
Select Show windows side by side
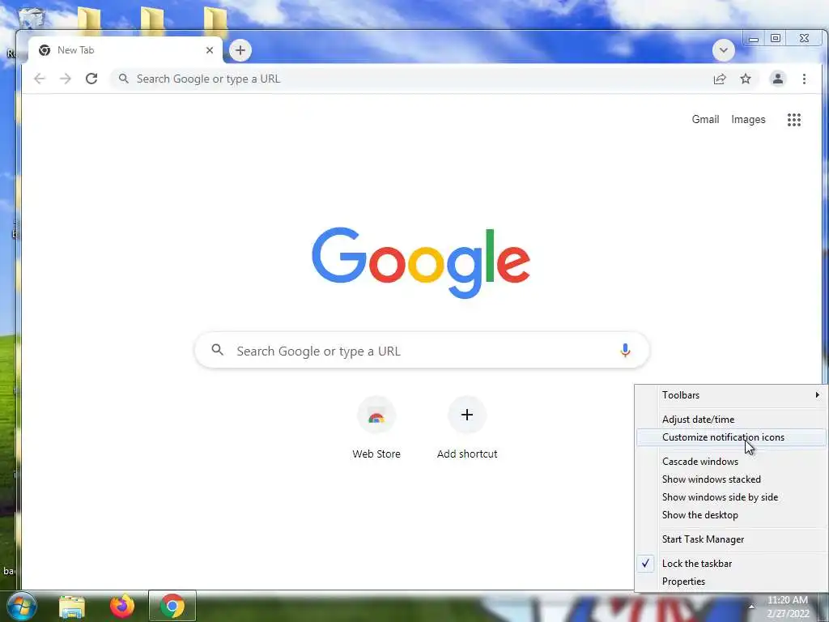coord(730,497)
